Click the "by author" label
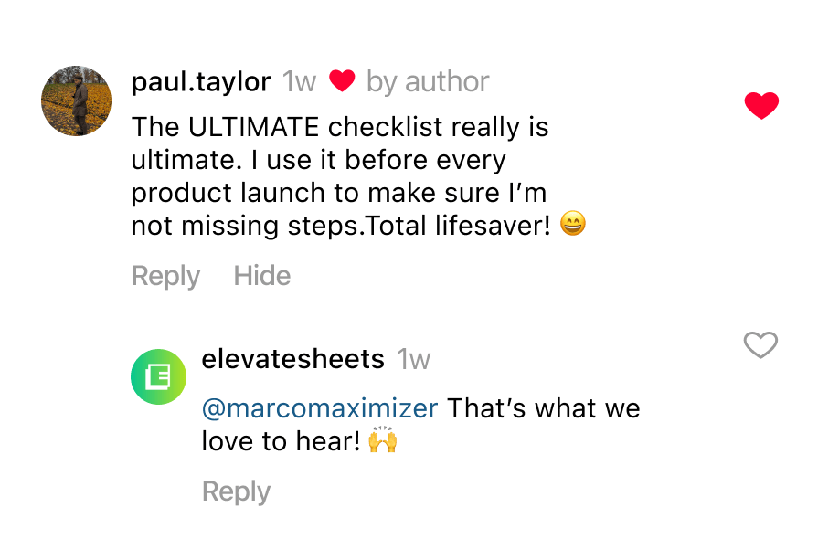This screenshot has width=818, height=539. [x=428, y=82]
